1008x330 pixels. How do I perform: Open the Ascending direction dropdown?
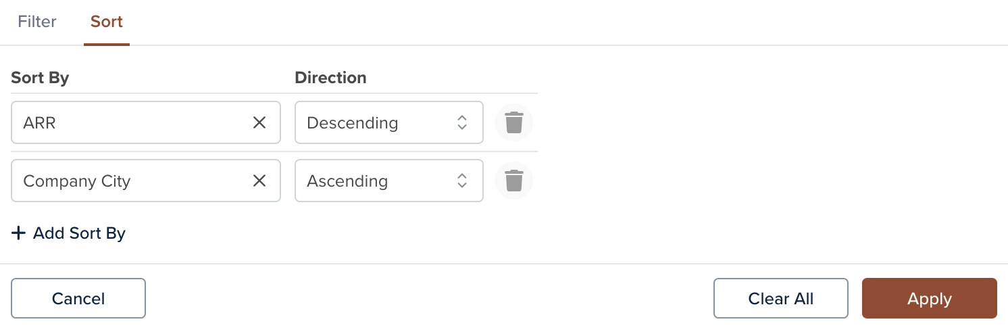click(x=389, y=181)
